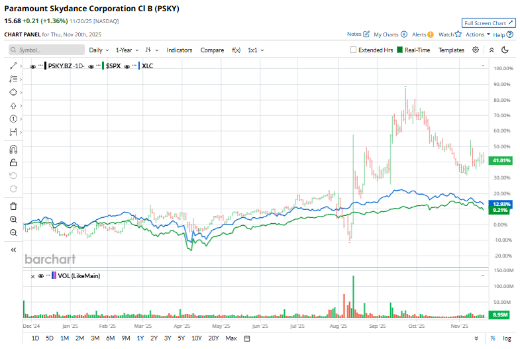This screenshot has height=349, width=520.
Task: Click the 41.01% price label
Action: (501, 160)
